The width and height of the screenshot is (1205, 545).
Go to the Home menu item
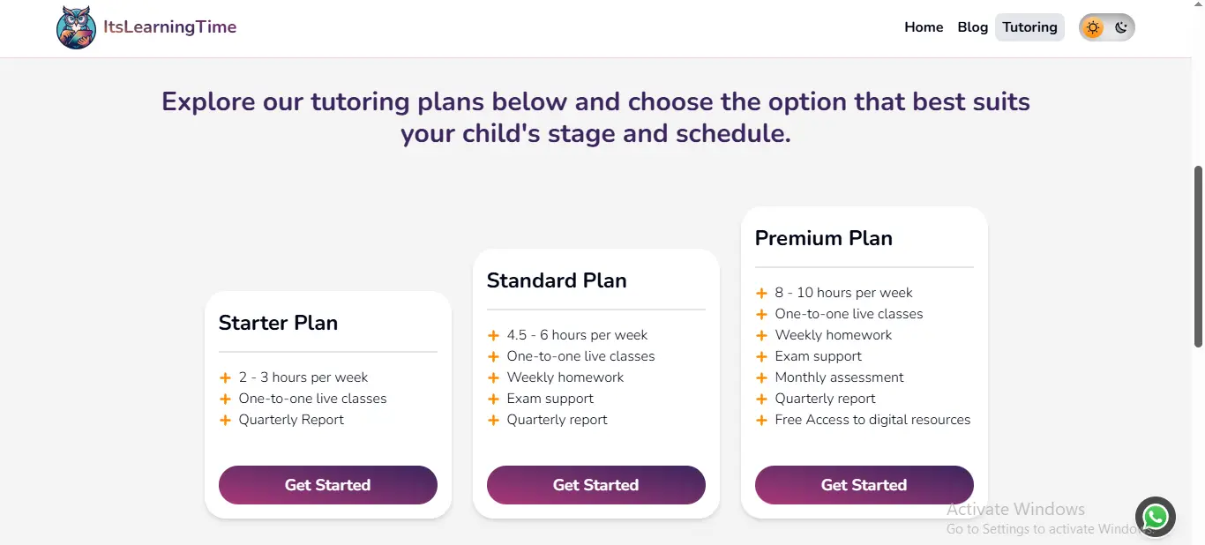point(924,27)
